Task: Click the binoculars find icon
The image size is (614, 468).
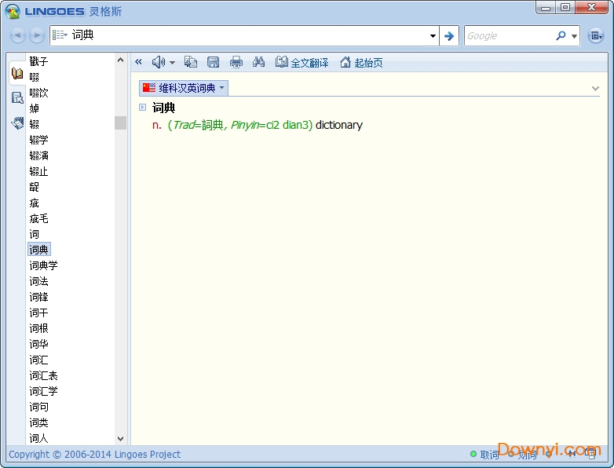Action: pyautogui.click(x=258, y=62)
